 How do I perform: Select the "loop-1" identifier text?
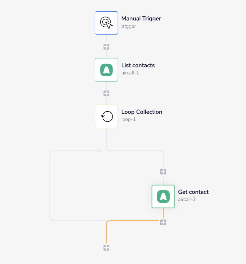click(129, 120)
